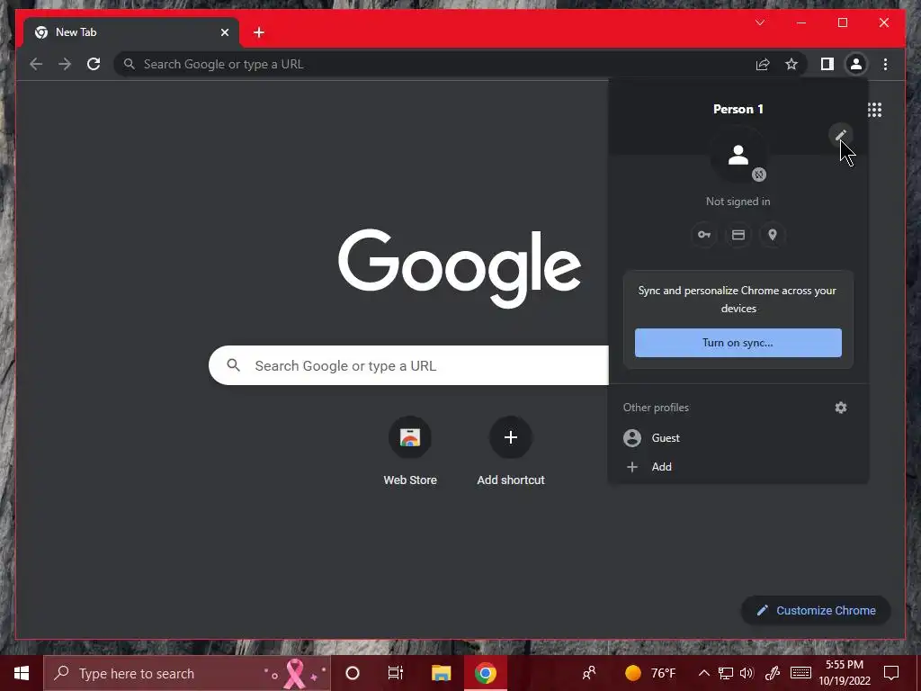The height and width of the screenshot is (691, 921).
Task: Click the forward navigation arrow
Action: pos(65,64)
